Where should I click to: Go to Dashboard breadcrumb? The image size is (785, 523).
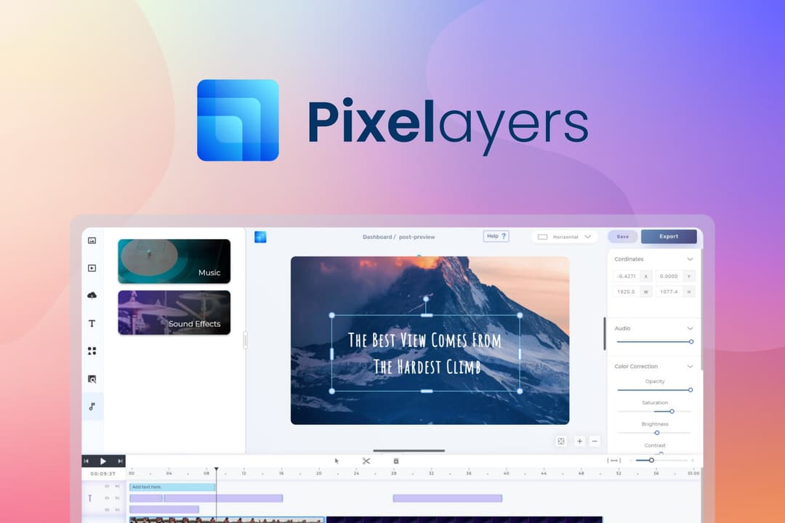[x=377, y=238]
